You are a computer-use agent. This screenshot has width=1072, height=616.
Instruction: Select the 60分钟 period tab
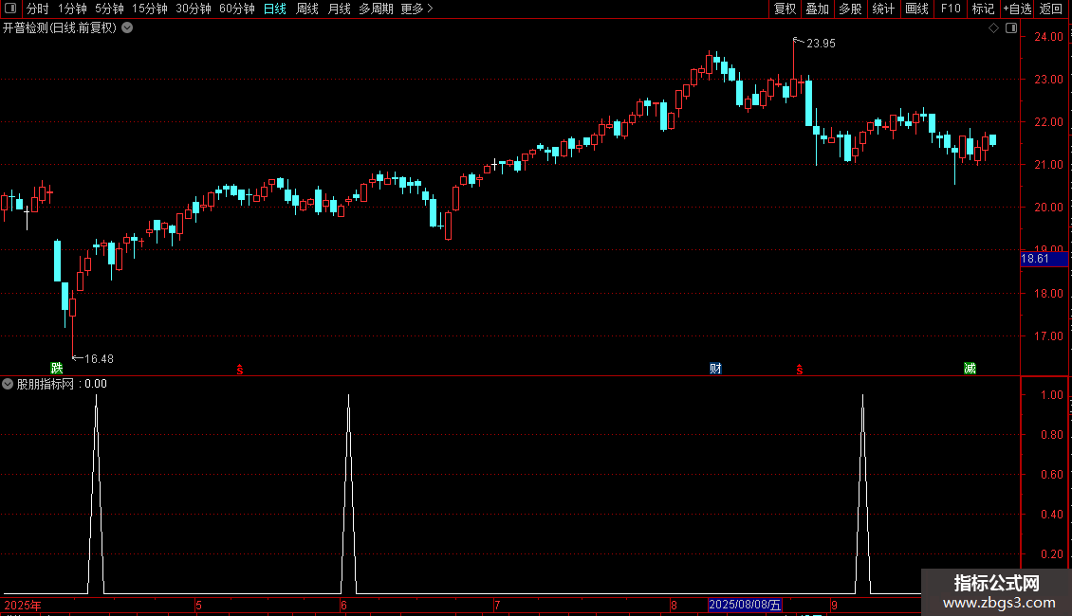click(x=237, y=9)
